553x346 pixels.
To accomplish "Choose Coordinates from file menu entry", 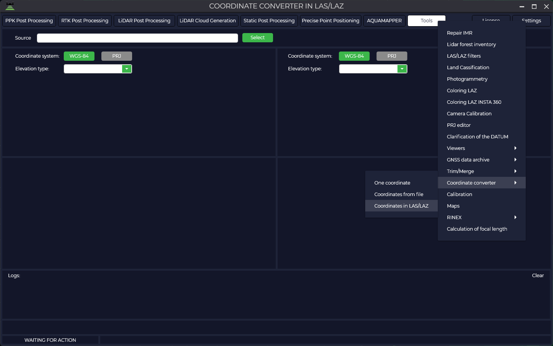I will point(399,194).
